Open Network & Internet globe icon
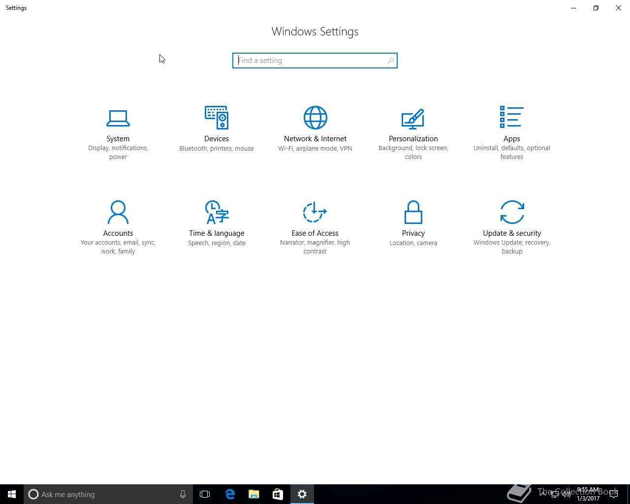The height and width of the screenshot is (504, 630). 315,118
